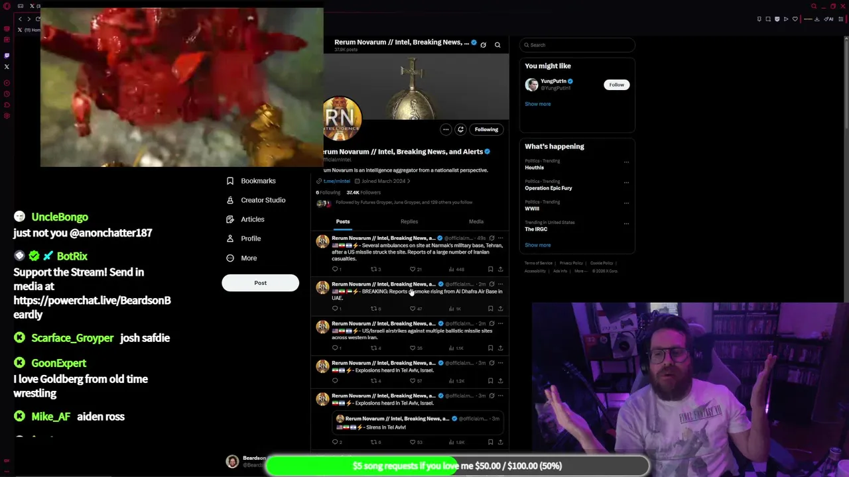Open more options on the Narmak post

500,238
